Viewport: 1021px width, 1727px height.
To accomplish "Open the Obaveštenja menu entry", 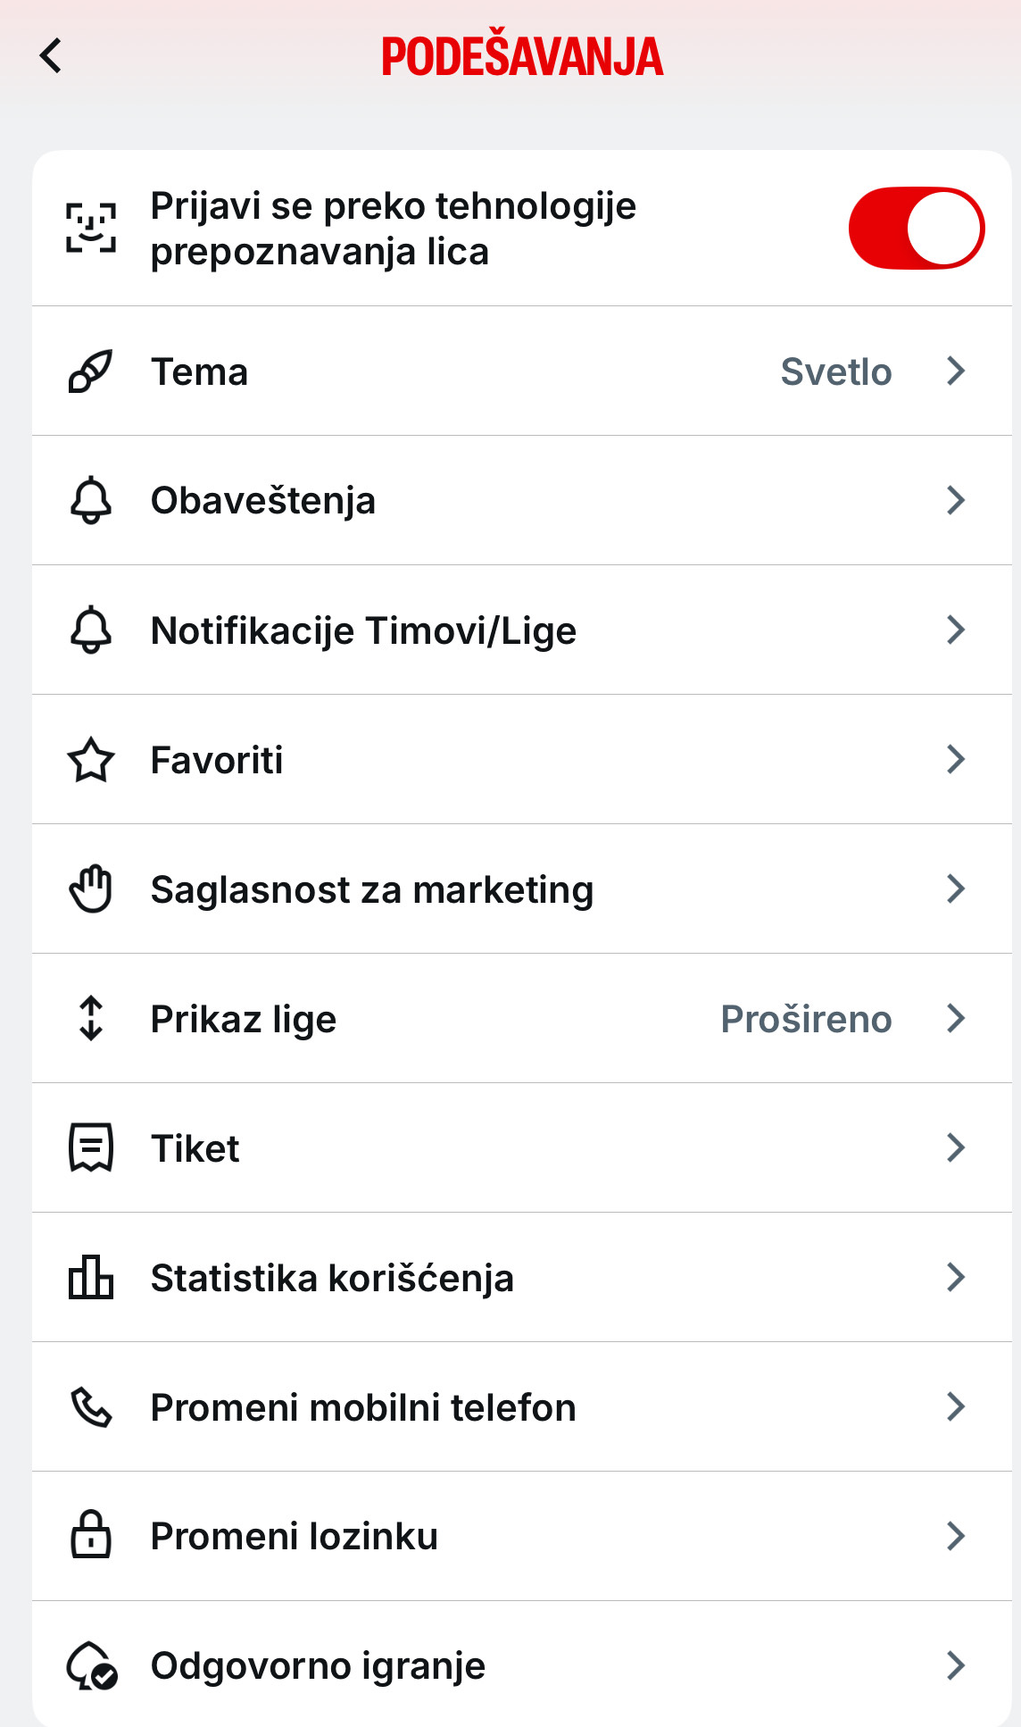I will coord(522,500).
